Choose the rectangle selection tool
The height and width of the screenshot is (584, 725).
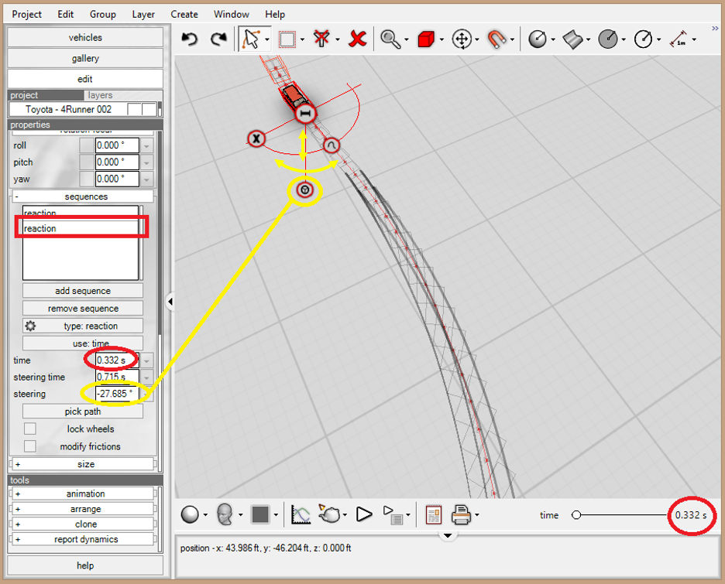[x=287, y=39]
